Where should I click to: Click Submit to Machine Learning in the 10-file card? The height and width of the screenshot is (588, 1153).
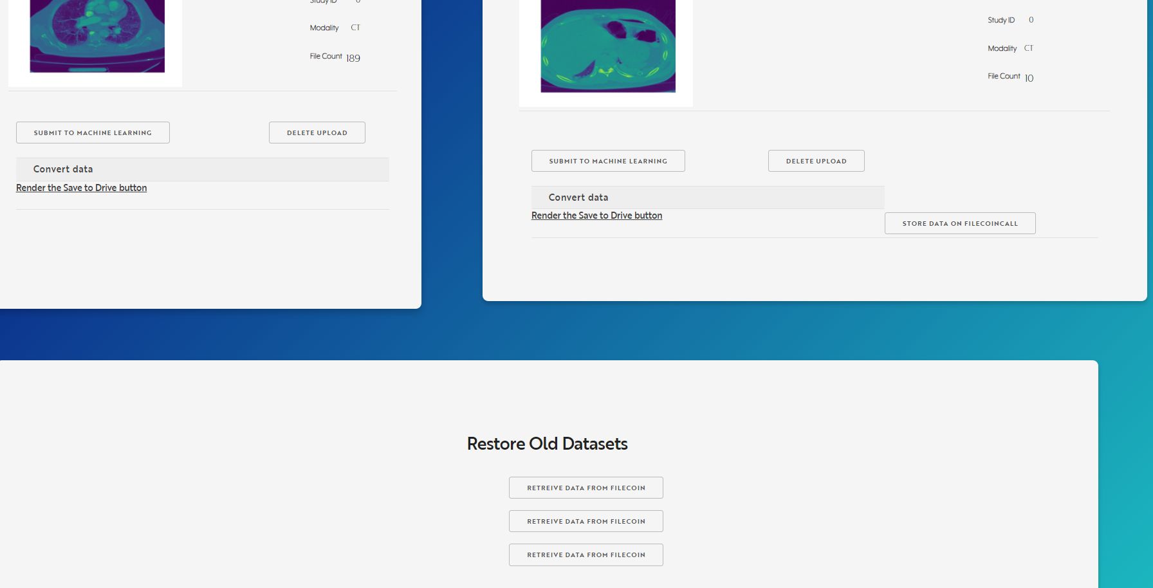608,161
